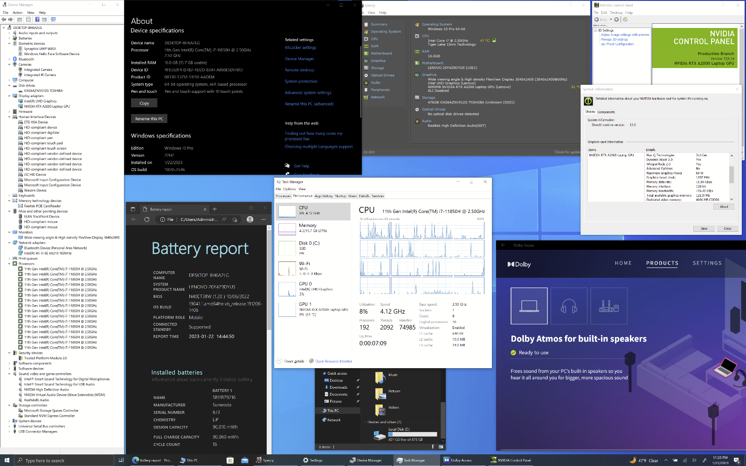This screenshot has width=746, height=466.
Task: Expand the Bluetooth node
Action: pos(9,59)
